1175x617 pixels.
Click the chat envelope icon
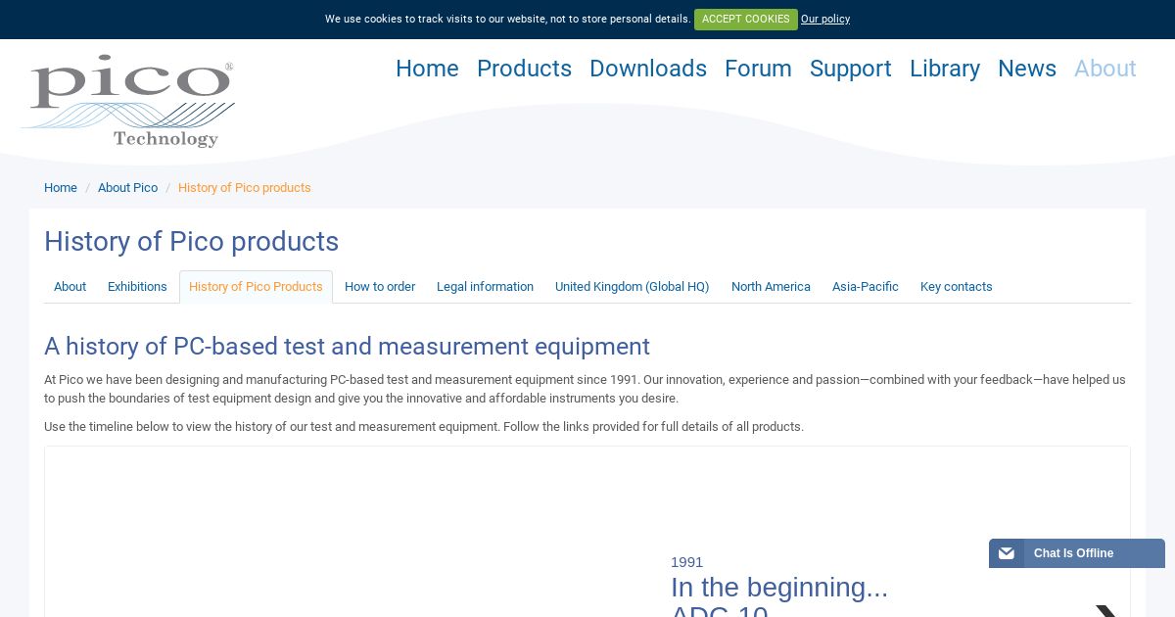[1007, 553]
